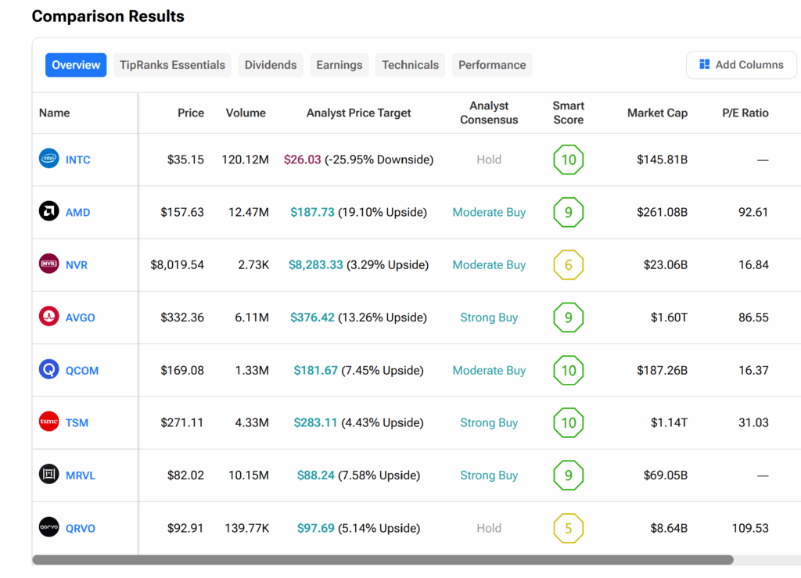Click INTC Hold consensus rating
This screenshot has height=578, width=801.
[x=489, y=160]
